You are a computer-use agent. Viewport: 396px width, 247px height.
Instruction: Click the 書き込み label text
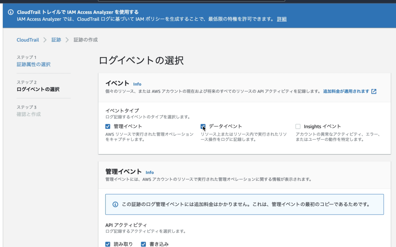click(159, 244)
